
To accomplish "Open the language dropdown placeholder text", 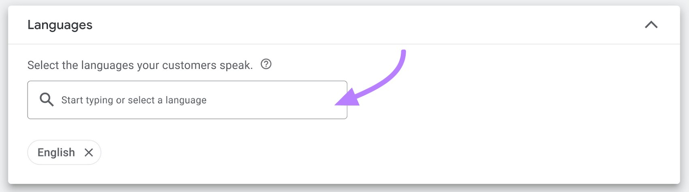I will tap(134, 100).
